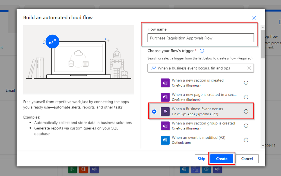Click the Create button

[x=222, y=159]
